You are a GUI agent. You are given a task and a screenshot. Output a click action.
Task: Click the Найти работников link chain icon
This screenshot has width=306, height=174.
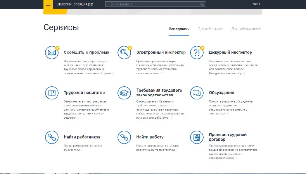[x=51, y=137]
